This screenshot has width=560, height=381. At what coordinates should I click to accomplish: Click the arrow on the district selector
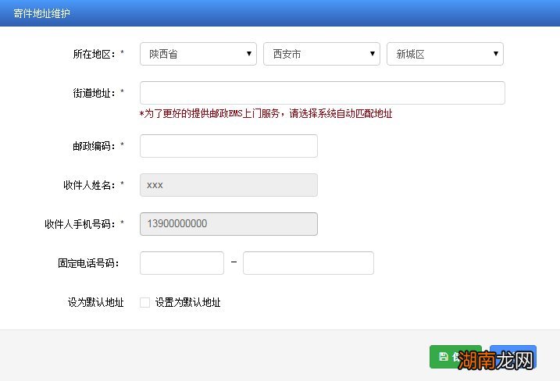click(496, 54)
